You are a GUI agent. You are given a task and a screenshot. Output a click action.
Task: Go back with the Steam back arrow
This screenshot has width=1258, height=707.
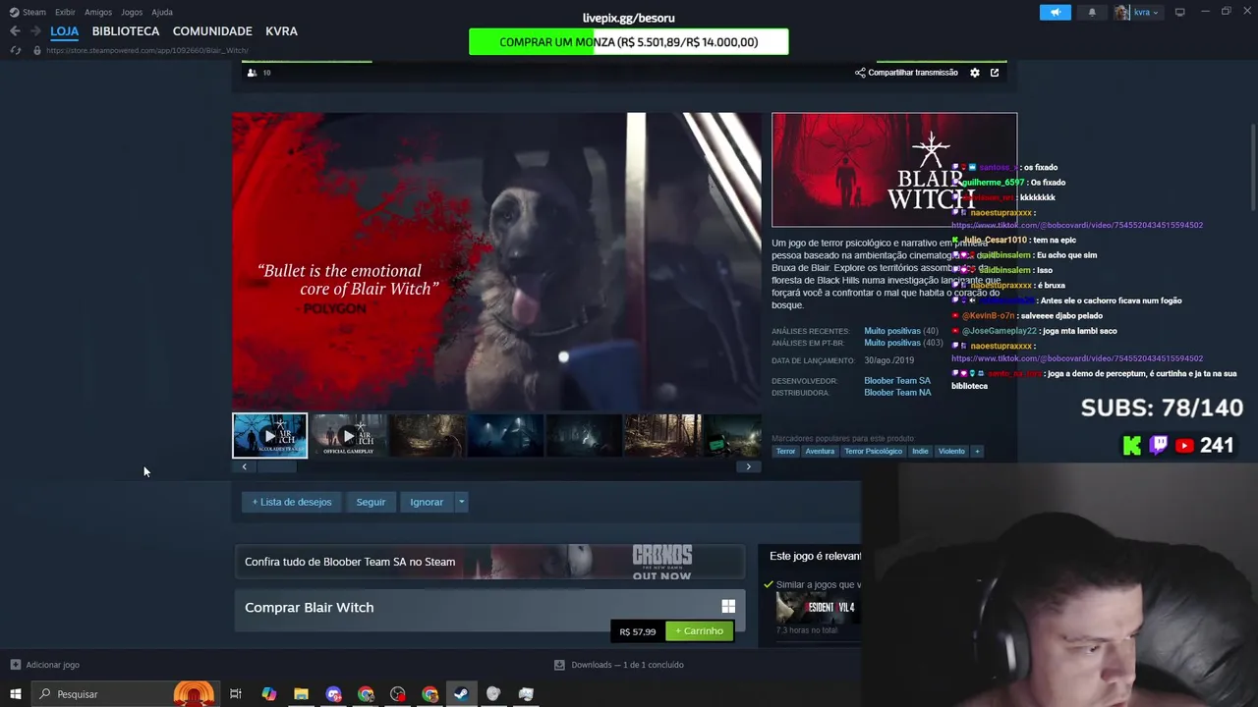pyautogui.click(x=15, y=31)
